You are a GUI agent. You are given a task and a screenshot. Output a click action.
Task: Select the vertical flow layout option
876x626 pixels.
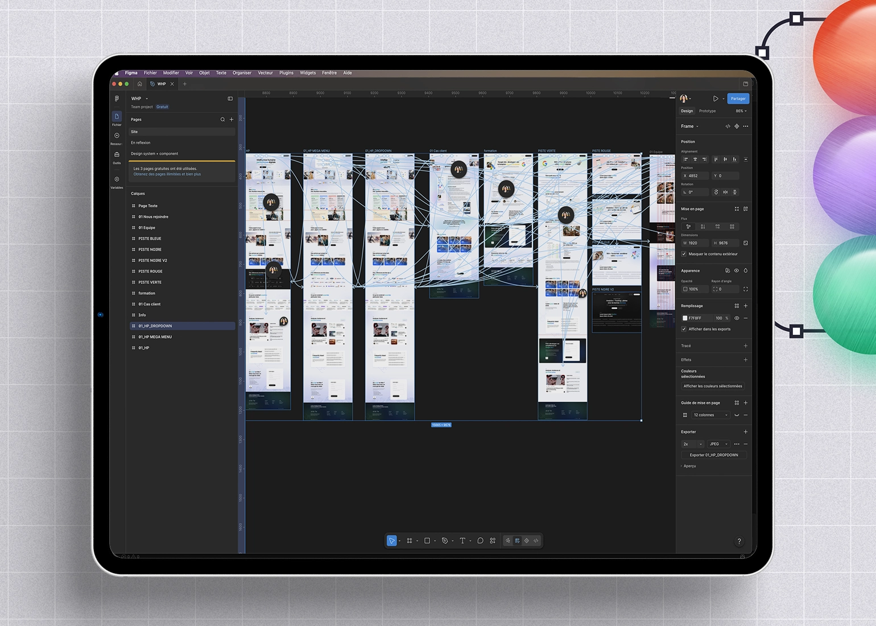tap(703, 226)
